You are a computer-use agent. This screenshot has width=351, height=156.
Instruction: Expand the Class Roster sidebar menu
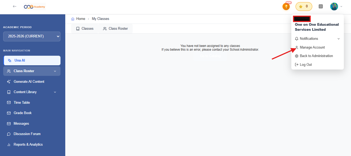32,71
